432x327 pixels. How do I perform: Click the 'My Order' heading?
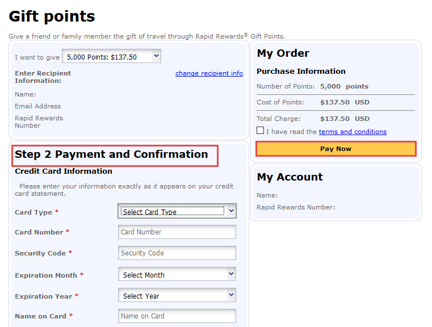click(283, 53)
